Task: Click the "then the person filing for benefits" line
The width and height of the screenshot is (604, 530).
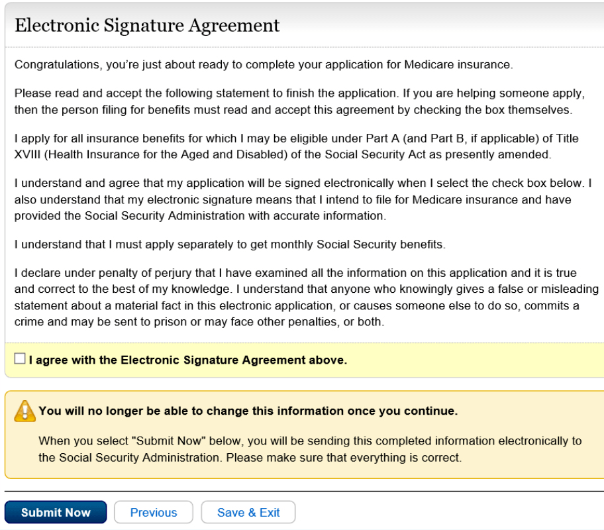Action: click(293, 109)
